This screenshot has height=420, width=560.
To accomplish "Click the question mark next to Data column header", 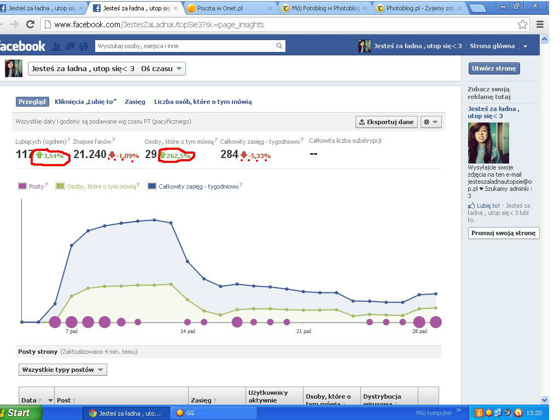I will 39,401.
